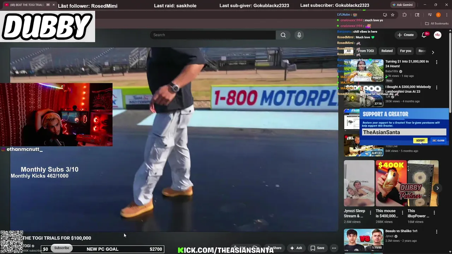Open options for 'Turning $1 Into $1,000,000' video
The image size is (452, 254).
[436, 62]
